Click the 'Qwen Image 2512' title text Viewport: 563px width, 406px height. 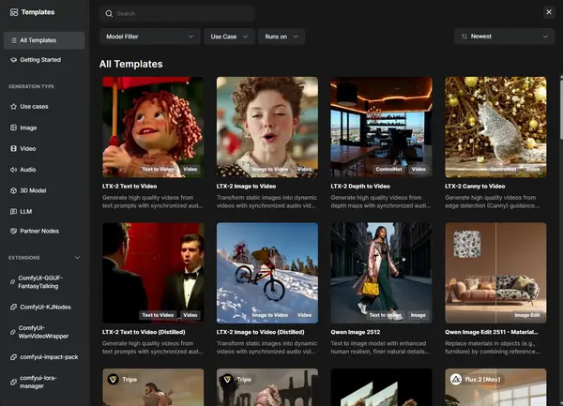click(x=355, y=332)
